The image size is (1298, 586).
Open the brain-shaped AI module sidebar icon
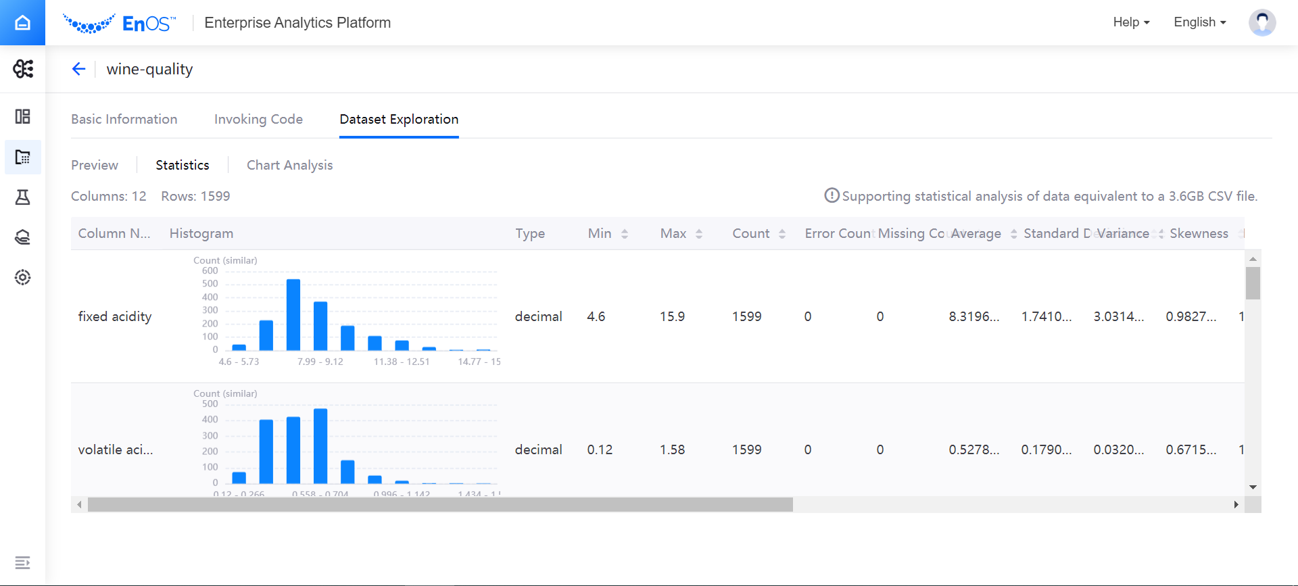tap(22, 69)
